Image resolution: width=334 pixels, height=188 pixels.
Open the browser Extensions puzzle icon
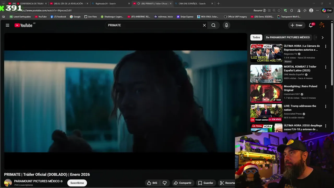click(x=291, y=10)
